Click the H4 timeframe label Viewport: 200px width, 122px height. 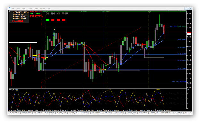[x=53, y=14]
